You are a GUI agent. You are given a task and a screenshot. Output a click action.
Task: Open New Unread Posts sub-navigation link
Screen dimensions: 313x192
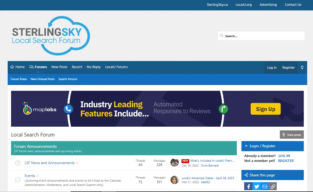42,79
